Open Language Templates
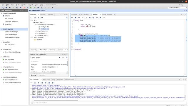Screen dimensions: 188x106 11,21
